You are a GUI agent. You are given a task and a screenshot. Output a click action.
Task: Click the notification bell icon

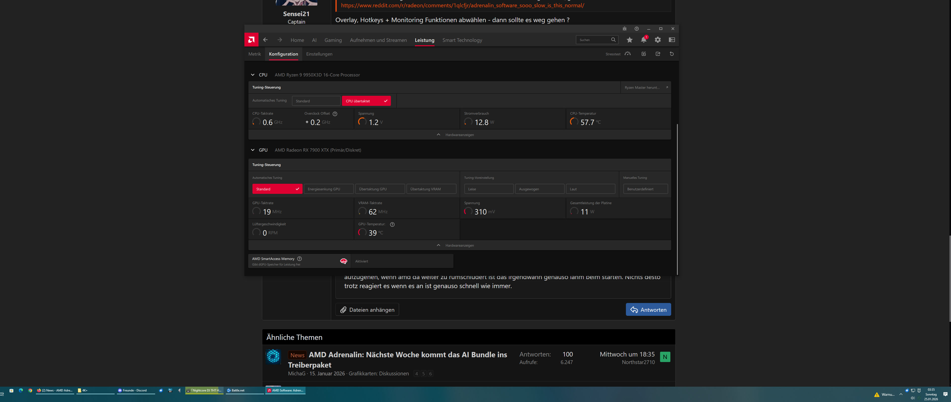pyautogui.click(x=643, y=40)
